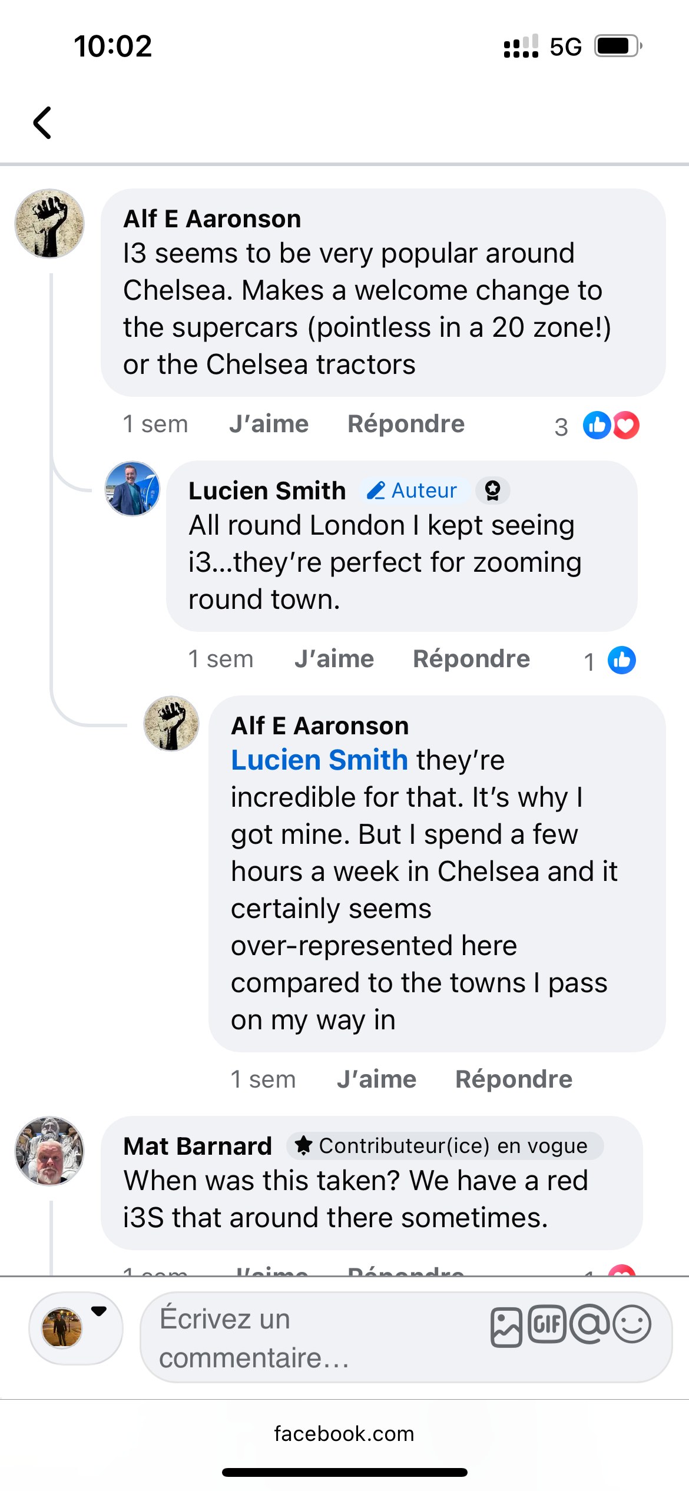Like Alf E Aaronson's top comment with J'aime
The width and height of the screenshot is (689, 1491).
[269, 424]
